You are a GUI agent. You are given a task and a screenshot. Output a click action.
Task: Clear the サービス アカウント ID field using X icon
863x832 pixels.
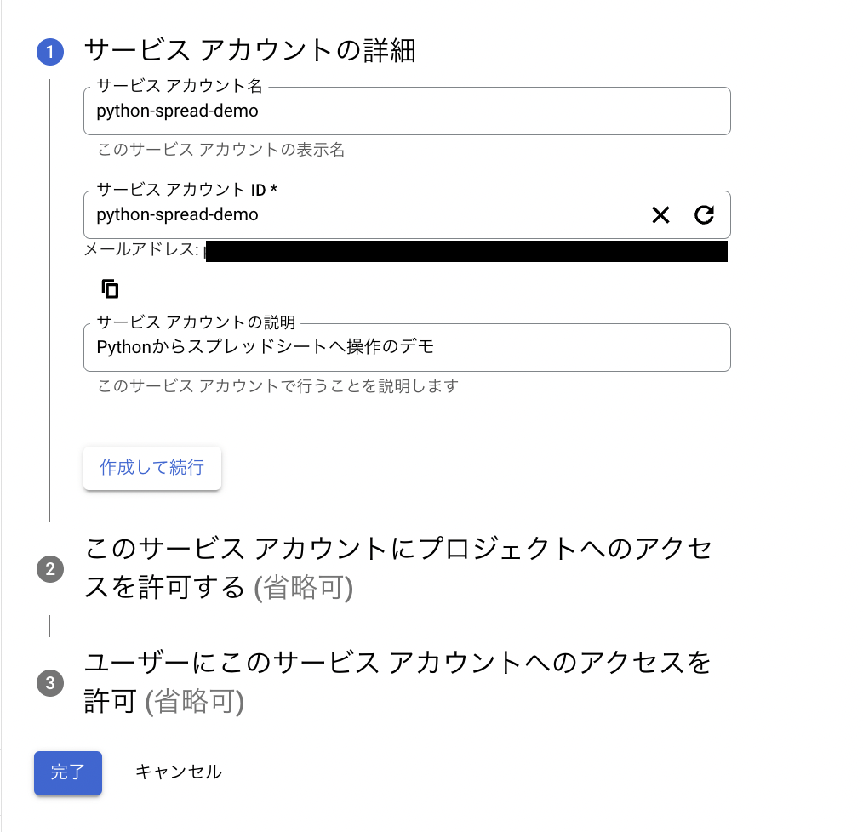click(660, 215)
